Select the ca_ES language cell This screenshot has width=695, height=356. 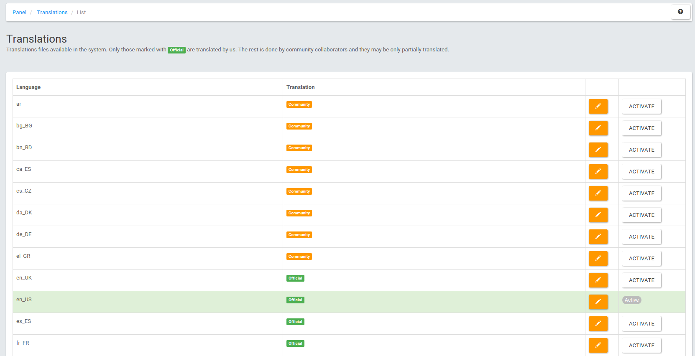(x=148, y=171)
